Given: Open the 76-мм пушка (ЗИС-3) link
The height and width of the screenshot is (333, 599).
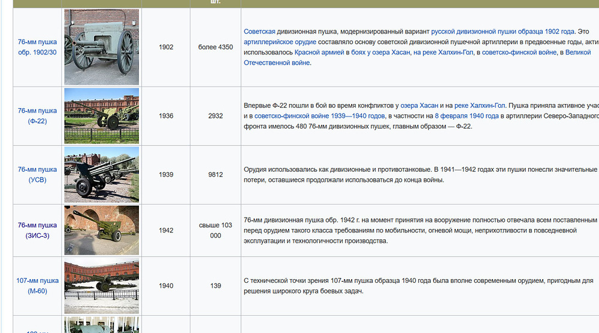Looking at the screenshot, I should (37, 230).
